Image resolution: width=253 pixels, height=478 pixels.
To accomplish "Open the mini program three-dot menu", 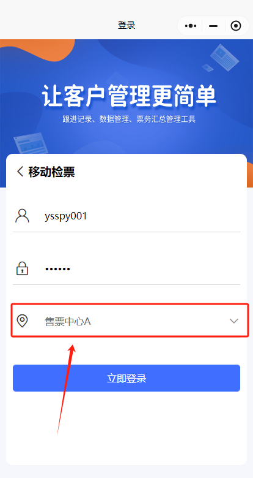I will tap(191, 26).
